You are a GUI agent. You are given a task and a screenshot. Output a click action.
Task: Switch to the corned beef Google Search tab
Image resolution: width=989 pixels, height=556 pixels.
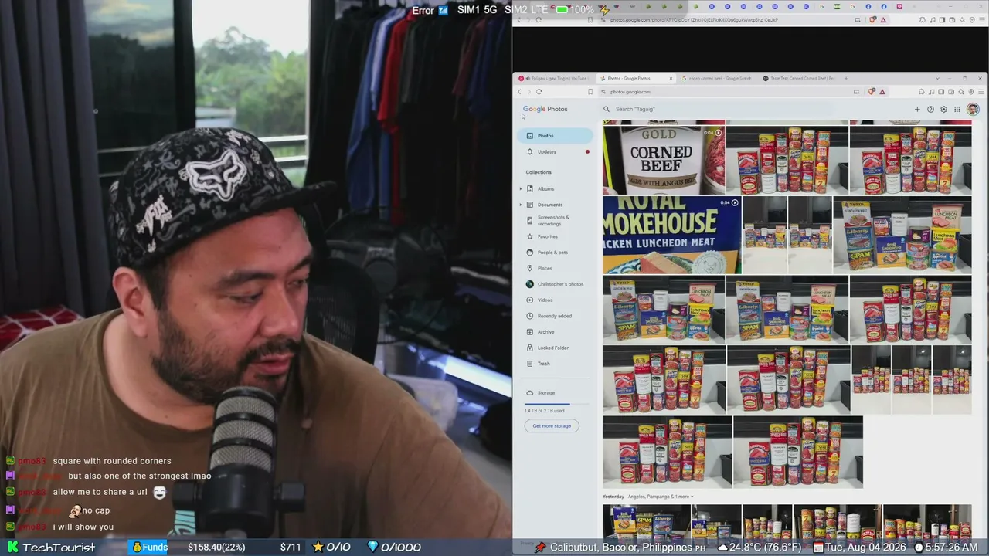(x=716, y=78)
